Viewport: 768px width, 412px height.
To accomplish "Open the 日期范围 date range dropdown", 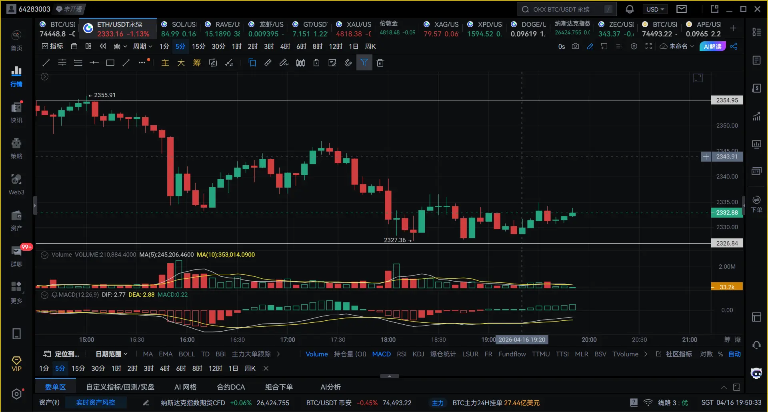I will pyautogui.click(x=112, y=354).
